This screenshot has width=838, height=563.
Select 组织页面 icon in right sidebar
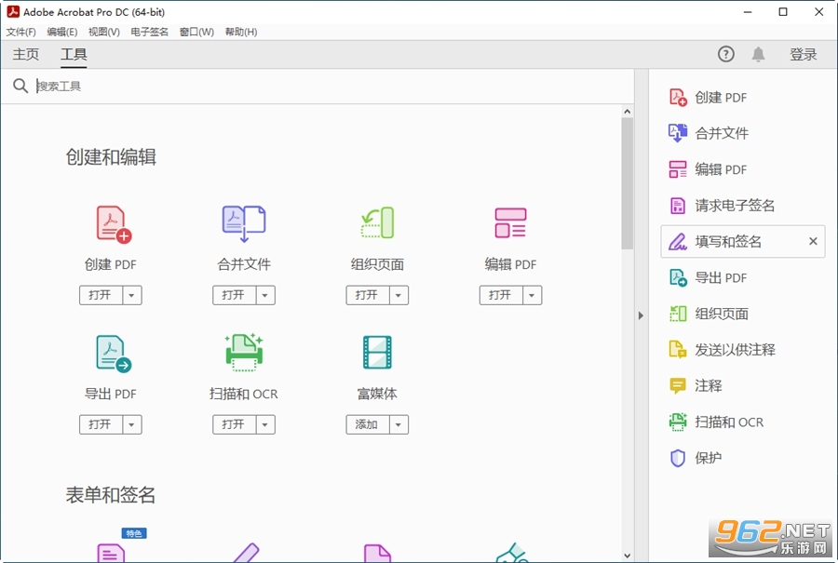[678, 314]
